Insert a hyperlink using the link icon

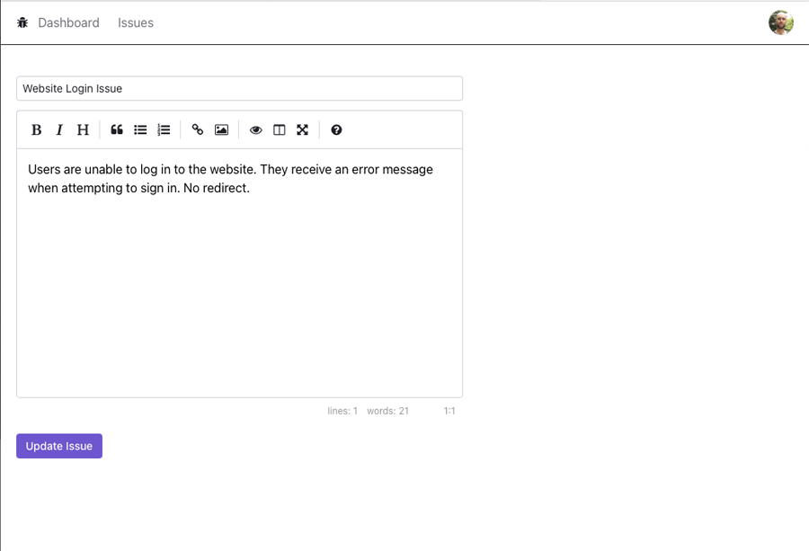point(198,130)
